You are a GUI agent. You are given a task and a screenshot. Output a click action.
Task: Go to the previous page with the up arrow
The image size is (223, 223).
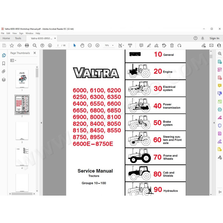point(42,46)
